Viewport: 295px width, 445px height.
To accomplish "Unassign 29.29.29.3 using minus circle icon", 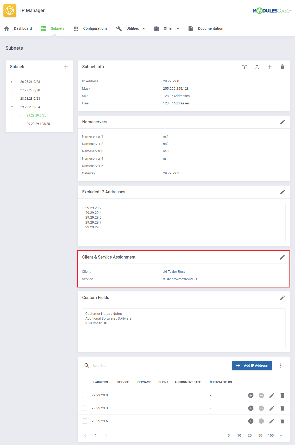I will tap(261, 408).
